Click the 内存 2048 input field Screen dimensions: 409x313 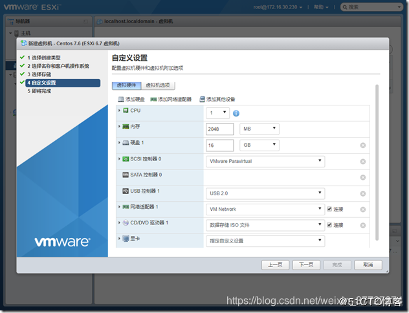[219, 129]
